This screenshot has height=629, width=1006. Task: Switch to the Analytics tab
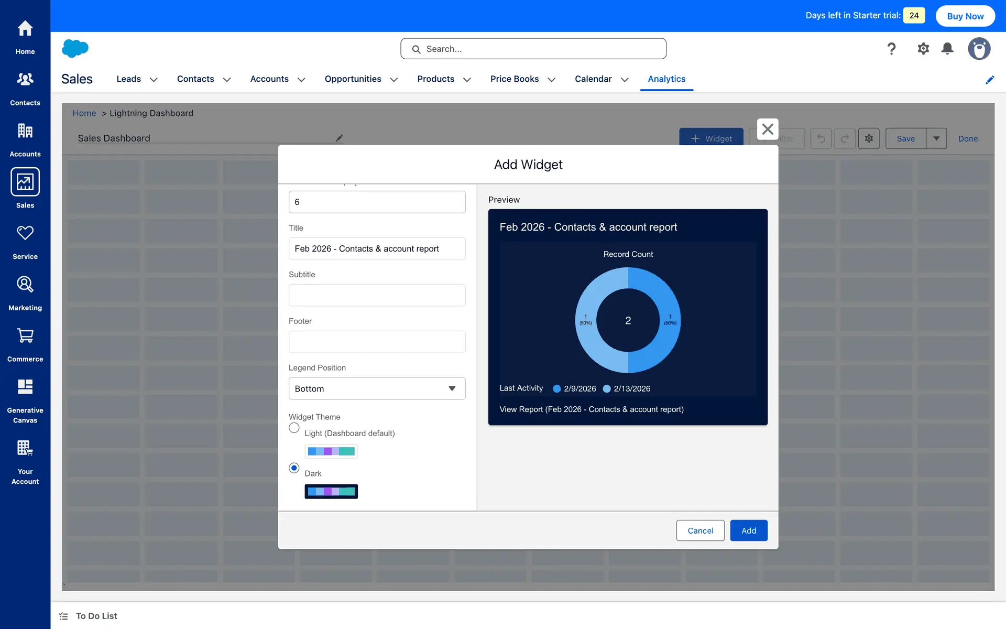(x=666, y=79)
